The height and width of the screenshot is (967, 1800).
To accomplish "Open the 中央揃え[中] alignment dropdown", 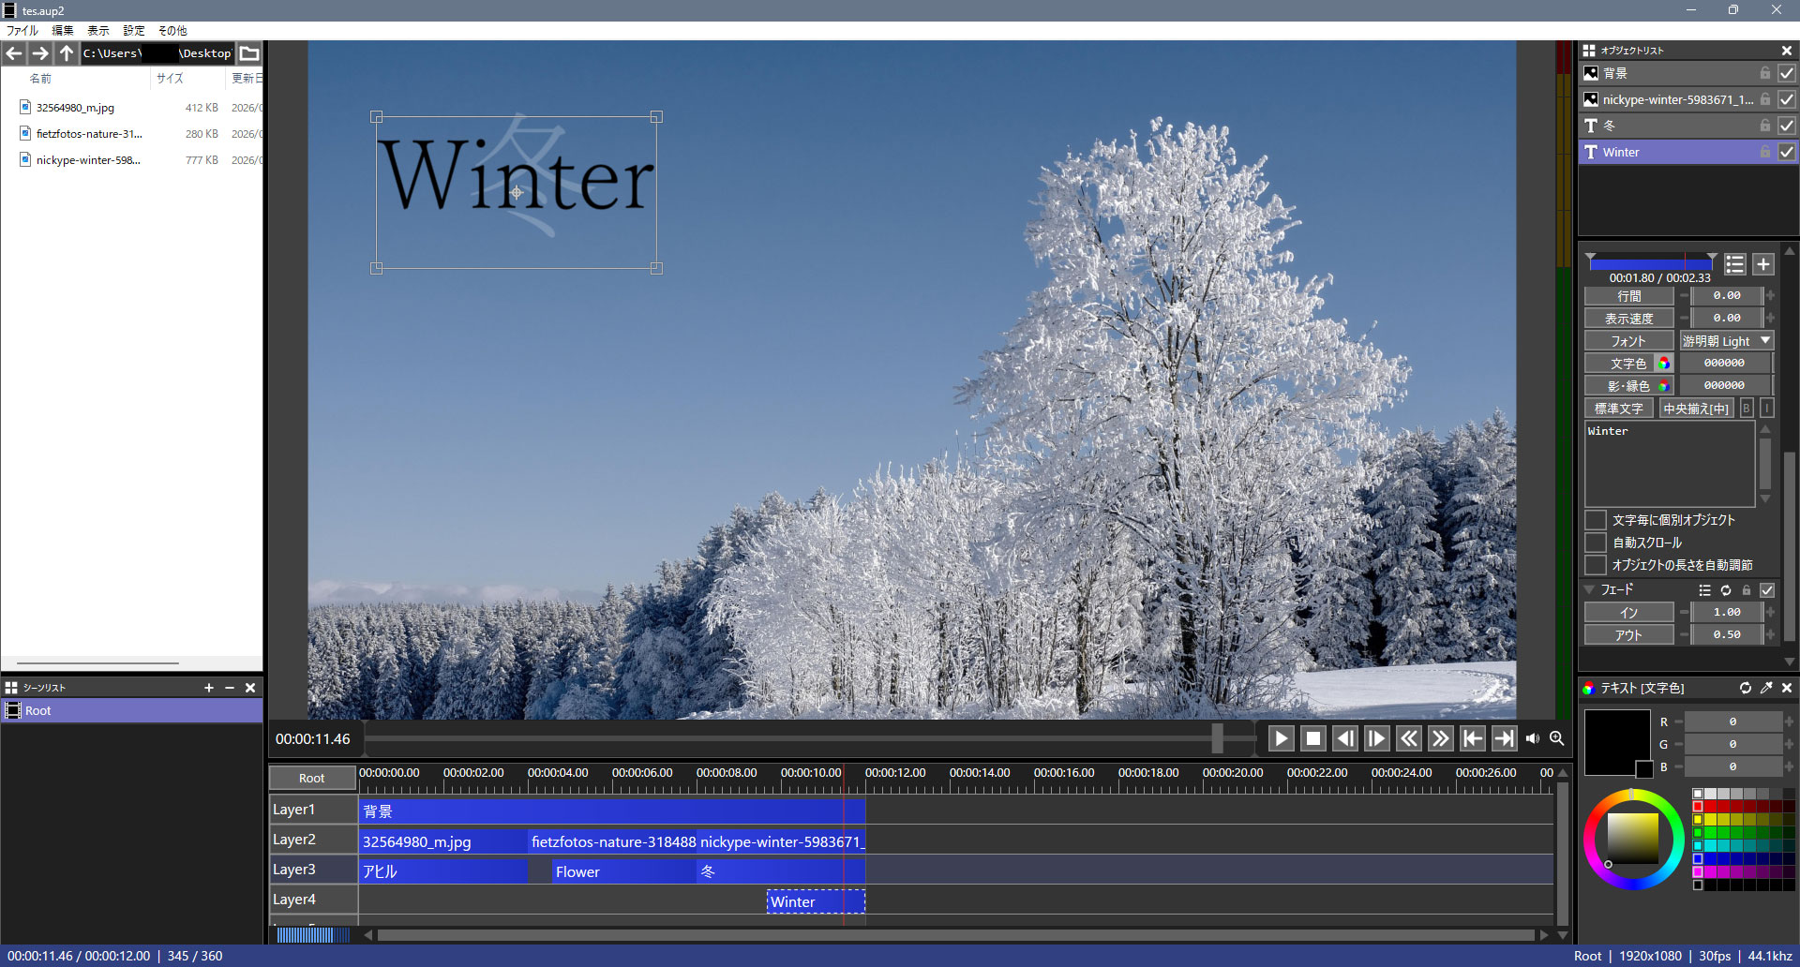I will (1696, 409).
